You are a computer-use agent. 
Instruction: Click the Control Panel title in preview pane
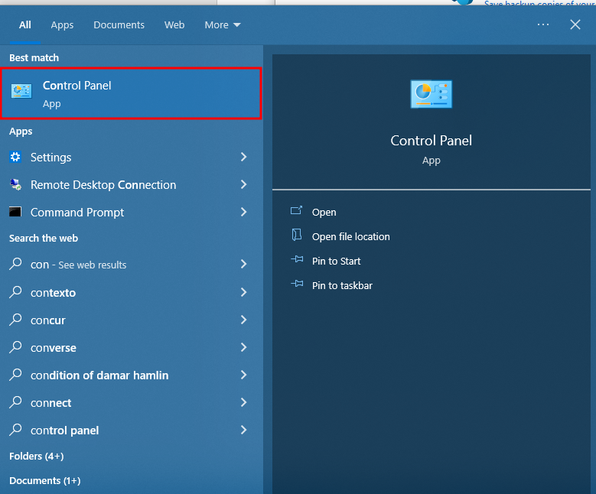click(x=431, y=141)
